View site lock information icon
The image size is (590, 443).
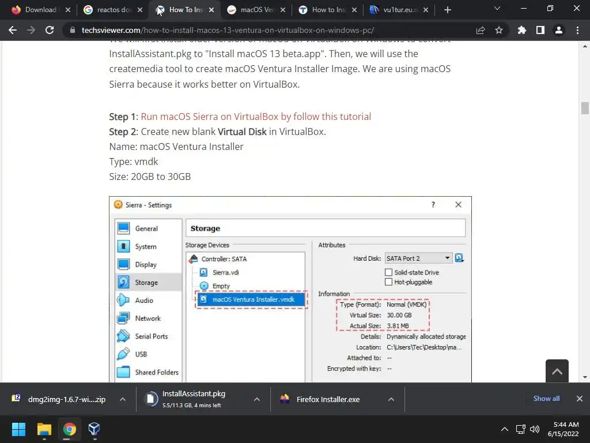73,30
